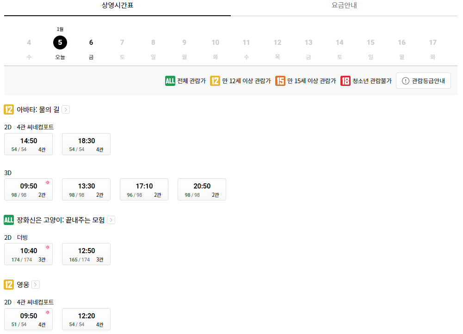Image resolution: width=463 pixels, height=334 pixels.
Task: Switch to the 요금안내 tab
Action: pos(346,6)
